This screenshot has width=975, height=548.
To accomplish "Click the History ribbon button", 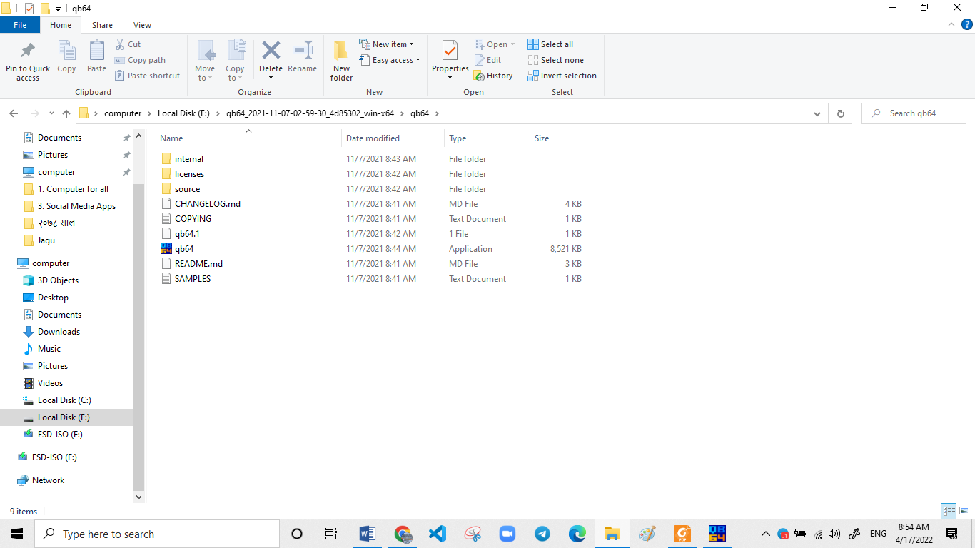I will coord(493,76).
